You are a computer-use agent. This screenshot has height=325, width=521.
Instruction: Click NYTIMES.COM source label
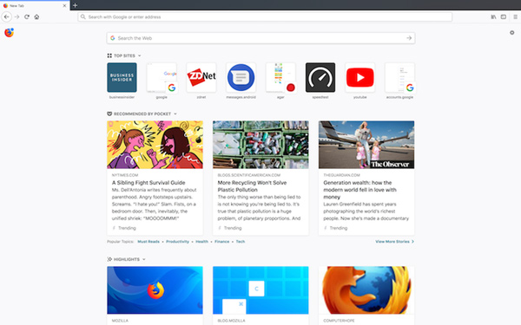(125, 175)
